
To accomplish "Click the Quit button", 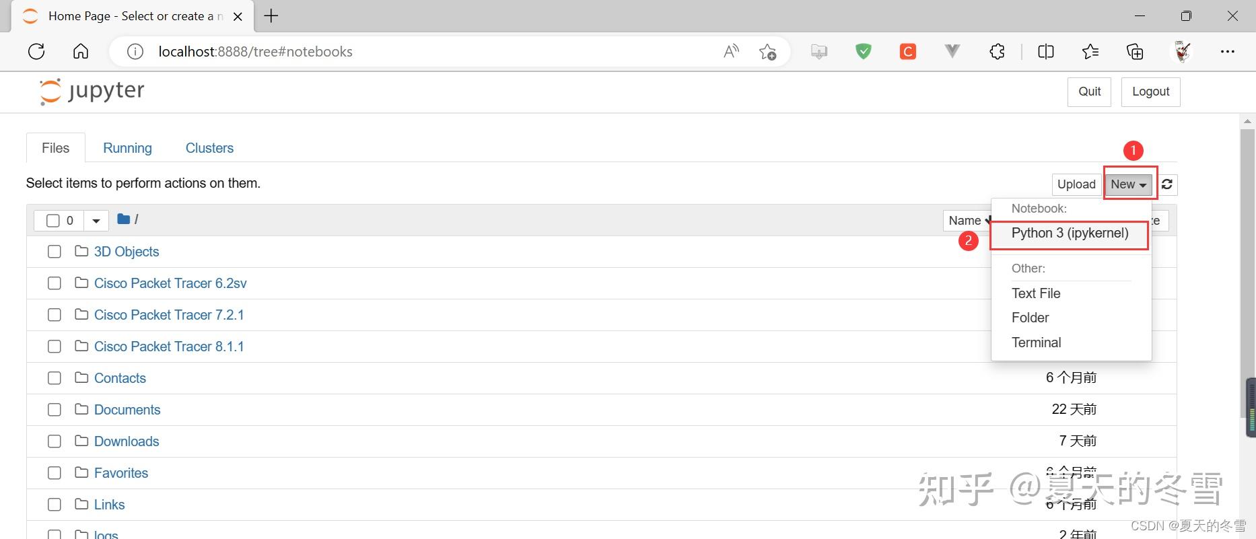I will click(1089, 92).
